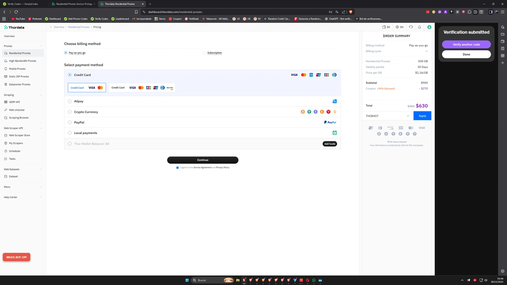Select Alipay payment method
The width and height of the screenshot is (507, 285).
70,101
